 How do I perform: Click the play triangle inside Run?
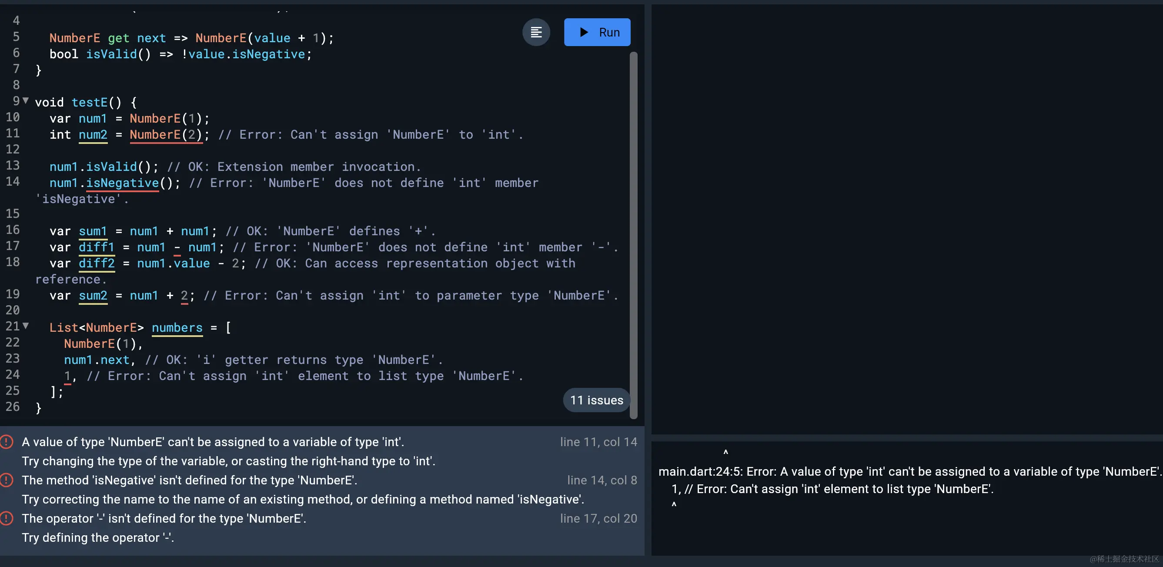(x=584, y=32)
